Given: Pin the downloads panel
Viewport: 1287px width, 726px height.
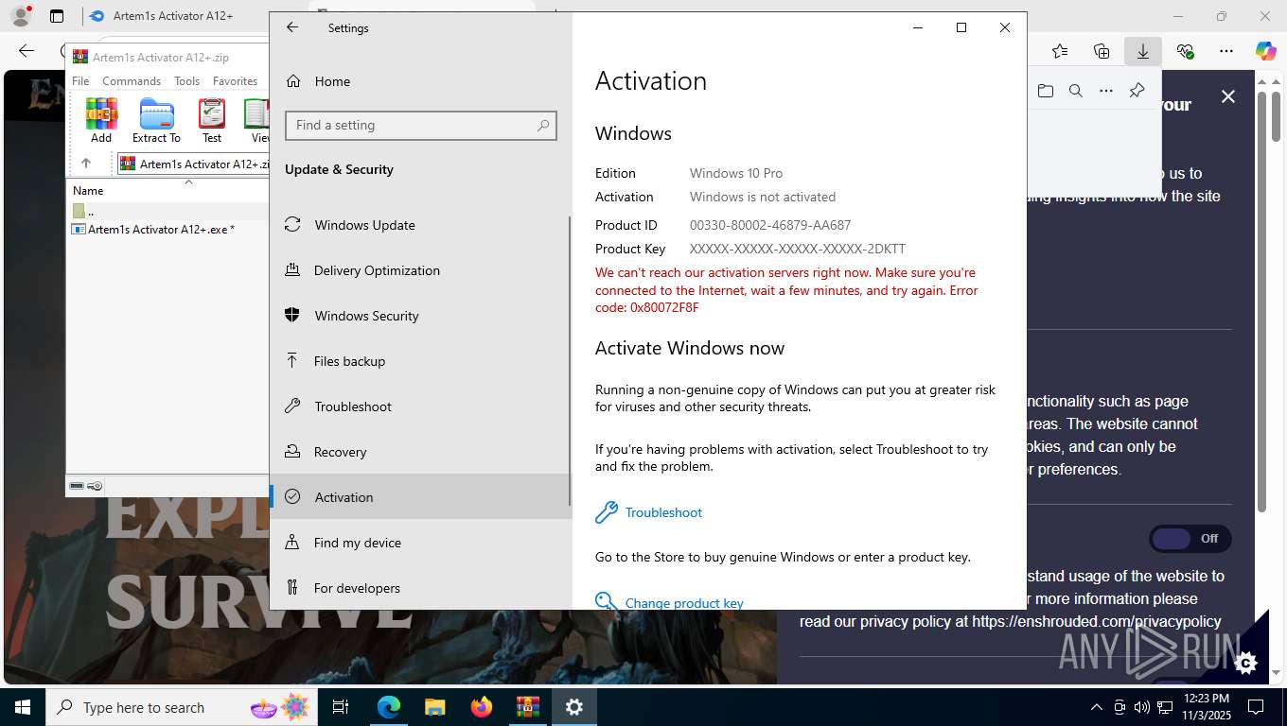Looking at the screenshot, I should click(x=1137, y=91).
